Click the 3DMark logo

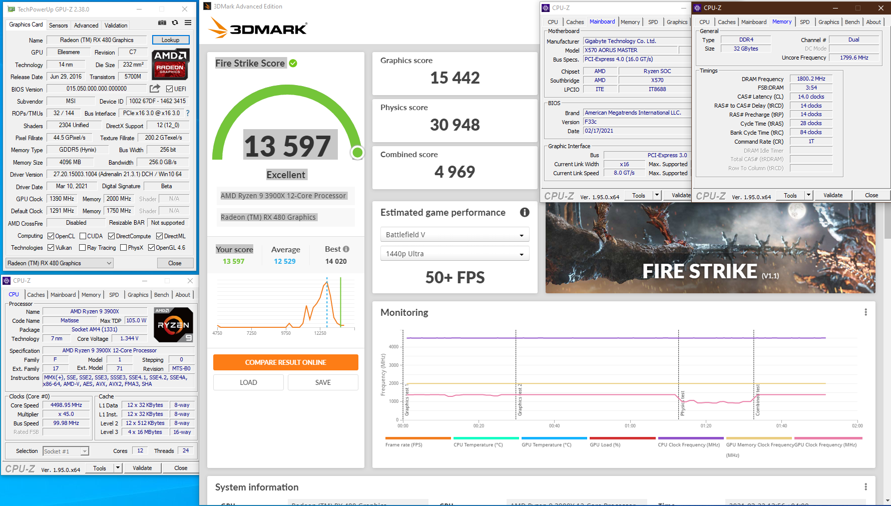258,28
